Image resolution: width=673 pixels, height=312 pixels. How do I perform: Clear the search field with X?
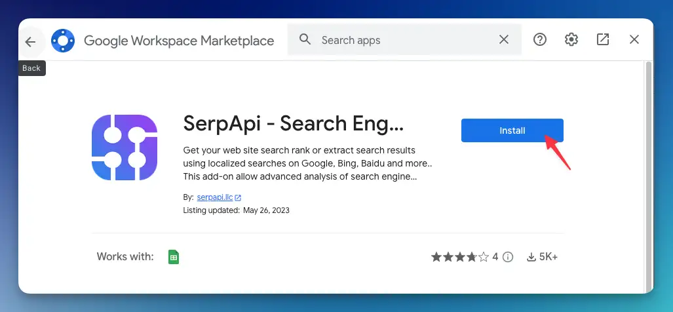(x=503, y=40)
